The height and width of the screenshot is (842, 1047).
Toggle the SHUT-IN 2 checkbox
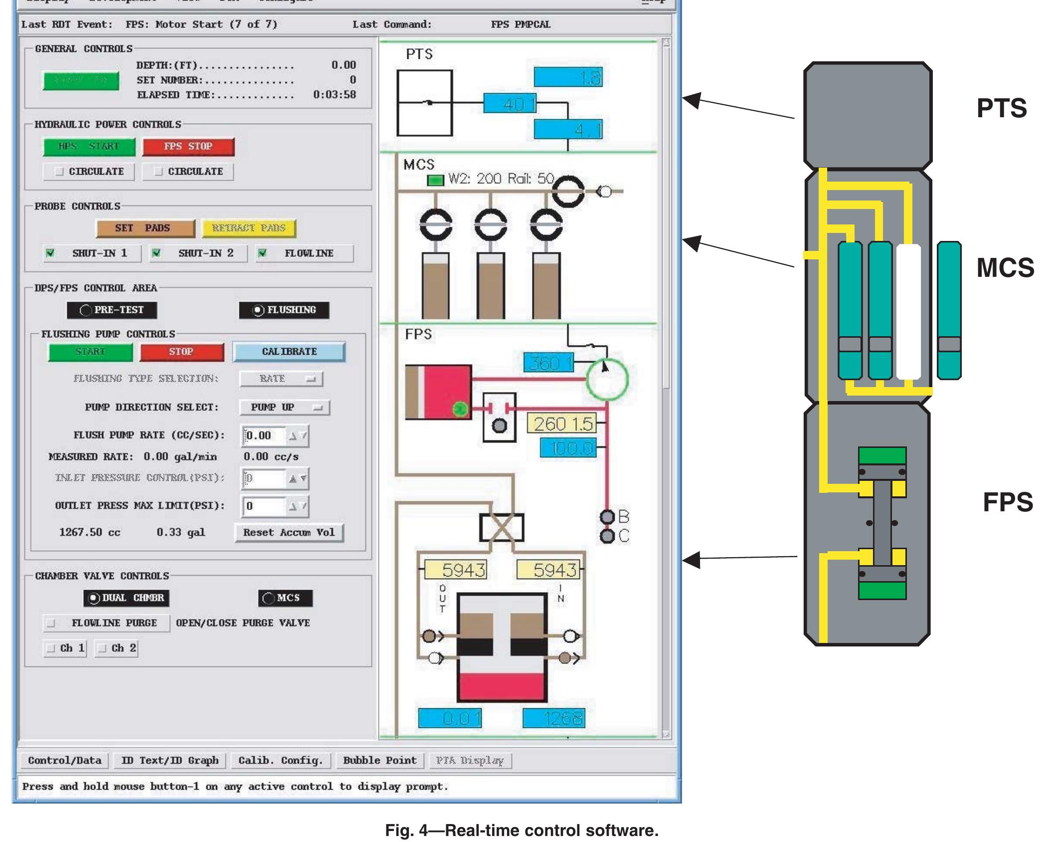tap(156, 253)
